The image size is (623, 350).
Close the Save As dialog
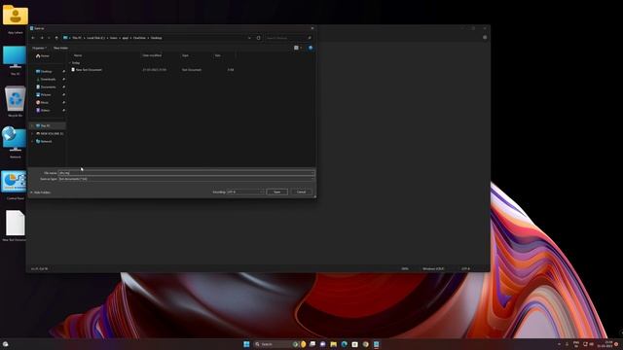click(x=312, y=28)
